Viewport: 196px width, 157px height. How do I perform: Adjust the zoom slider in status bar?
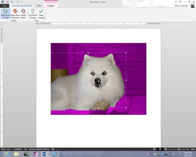179,149
